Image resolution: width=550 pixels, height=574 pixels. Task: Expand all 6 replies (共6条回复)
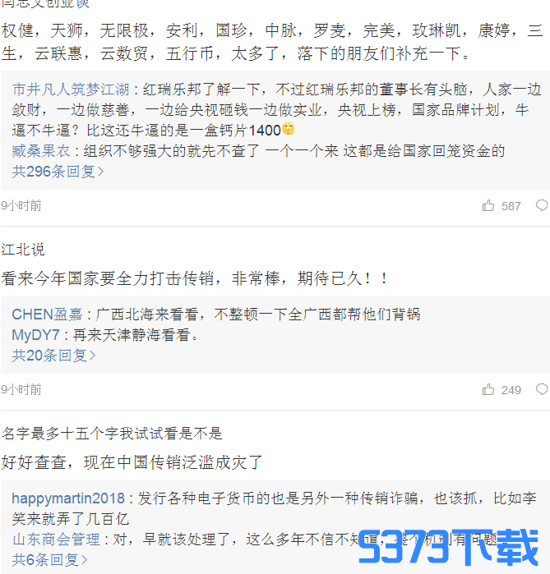click(x=49, y=560)
